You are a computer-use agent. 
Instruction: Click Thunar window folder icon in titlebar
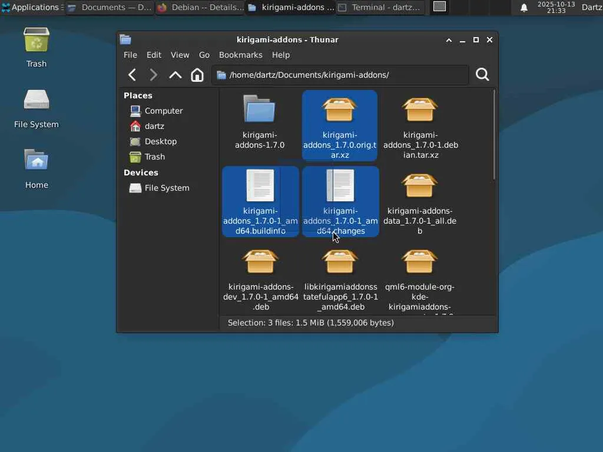[x=125, y=39]
